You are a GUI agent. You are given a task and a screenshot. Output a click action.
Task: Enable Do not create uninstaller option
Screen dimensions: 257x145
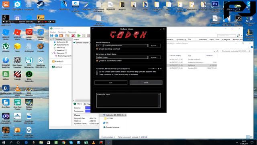pyautogui.click(x=97, y=72)
